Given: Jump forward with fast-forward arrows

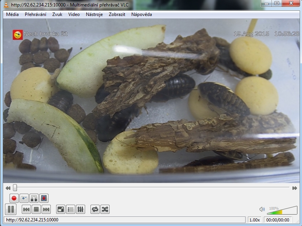Looking at the screenshot, I should click(294, 188).
